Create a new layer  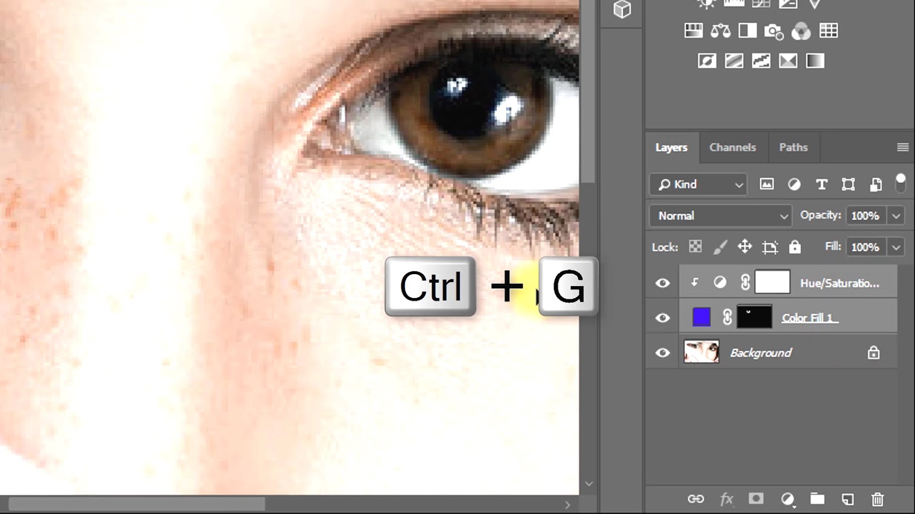[x=848, y=498]
